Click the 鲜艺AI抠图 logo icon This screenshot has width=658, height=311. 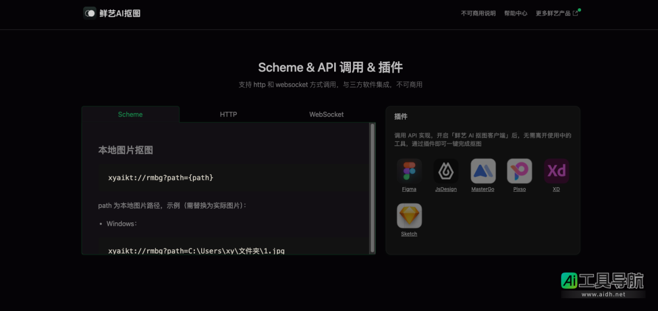coord(89,12)
